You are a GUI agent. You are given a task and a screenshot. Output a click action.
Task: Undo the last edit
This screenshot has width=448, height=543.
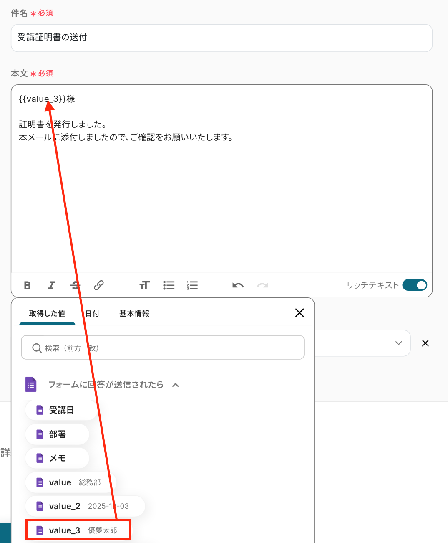coord(238,285)
